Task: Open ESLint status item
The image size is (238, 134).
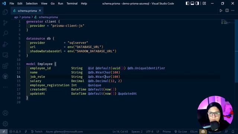Action: [x=194, y=131]
